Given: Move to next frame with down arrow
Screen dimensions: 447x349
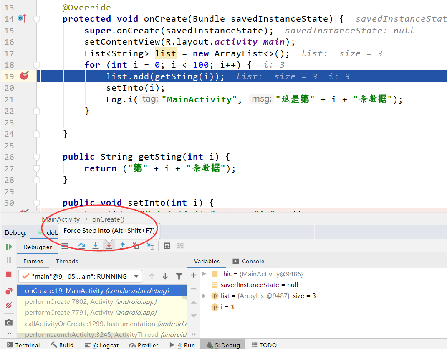Looking at the screenshot, I should click(165, 276).
